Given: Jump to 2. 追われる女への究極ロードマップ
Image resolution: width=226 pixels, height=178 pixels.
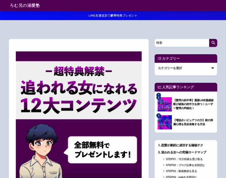Looking at the screenshot, I should coord(182,152).
